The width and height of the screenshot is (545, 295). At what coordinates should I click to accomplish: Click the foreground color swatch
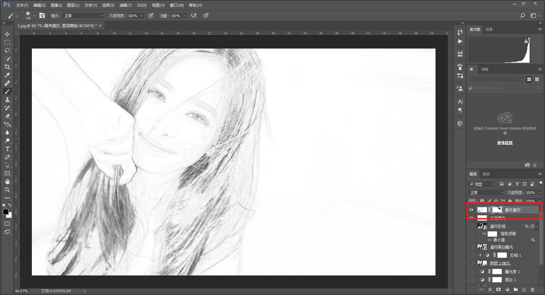(6, 212)
